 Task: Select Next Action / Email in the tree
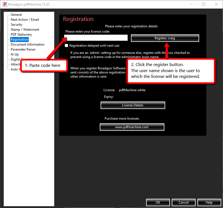pyautogui.click(x=25, y=20)
